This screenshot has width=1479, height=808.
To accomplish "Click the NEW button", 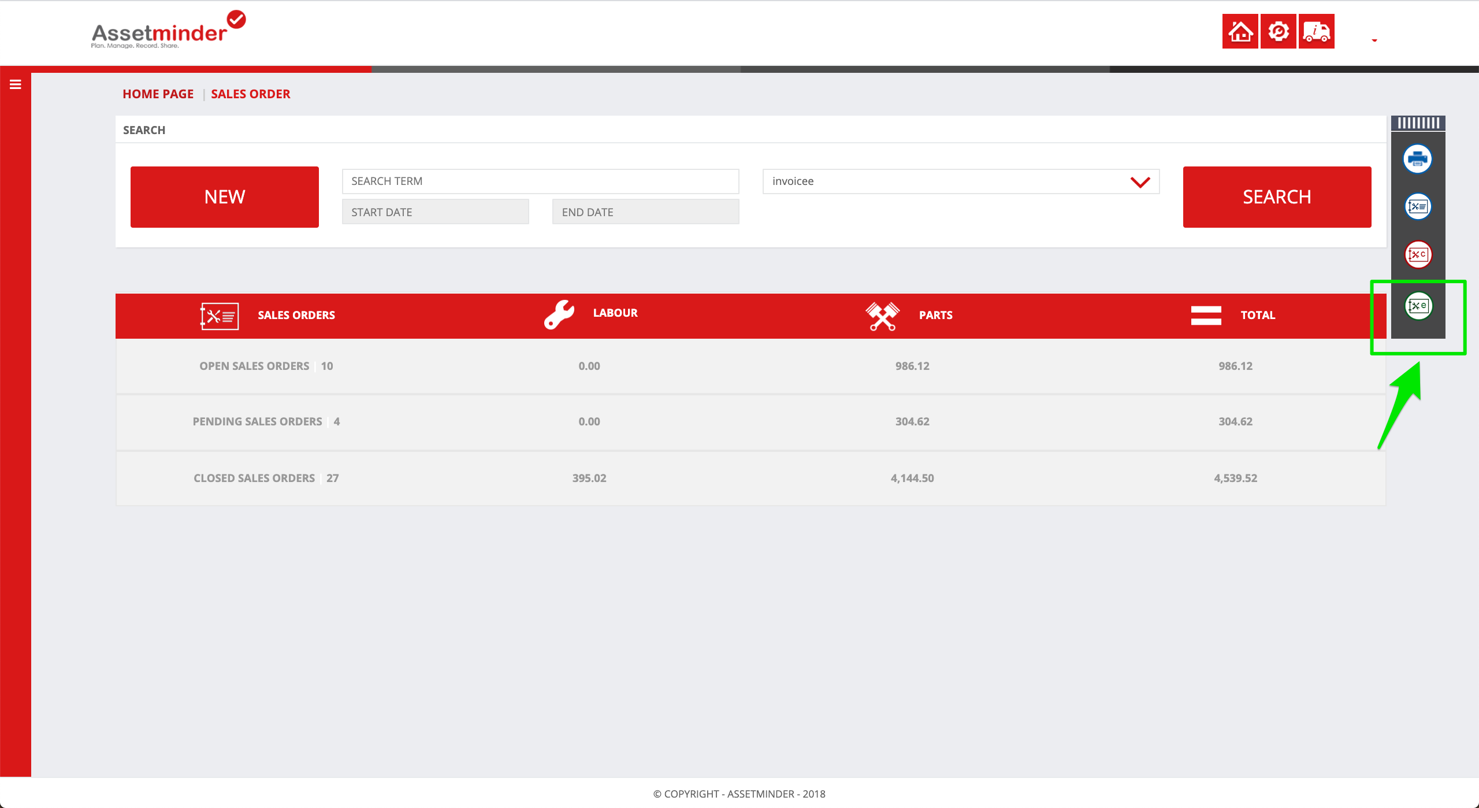I will (225, 197).
